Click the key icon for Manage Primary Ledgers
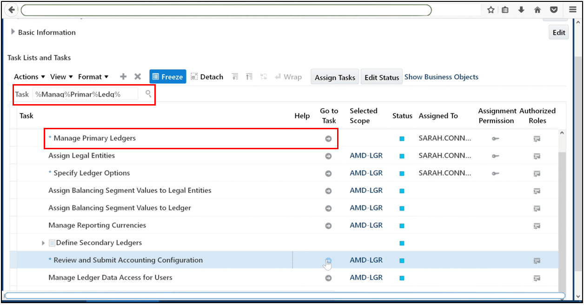This screenshot has height=305, width=584. click(495, 138)
